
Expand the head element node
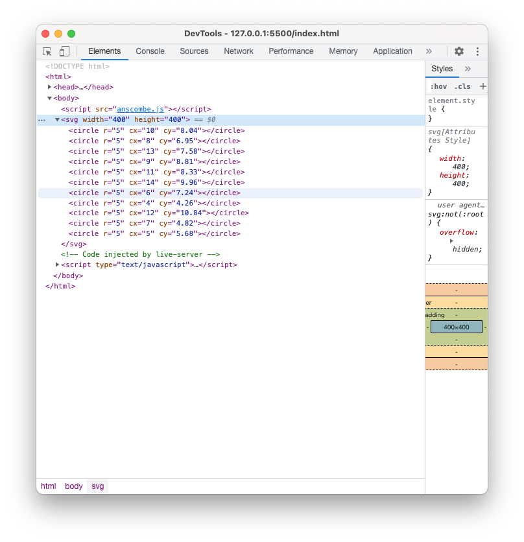tap(50, 87)
